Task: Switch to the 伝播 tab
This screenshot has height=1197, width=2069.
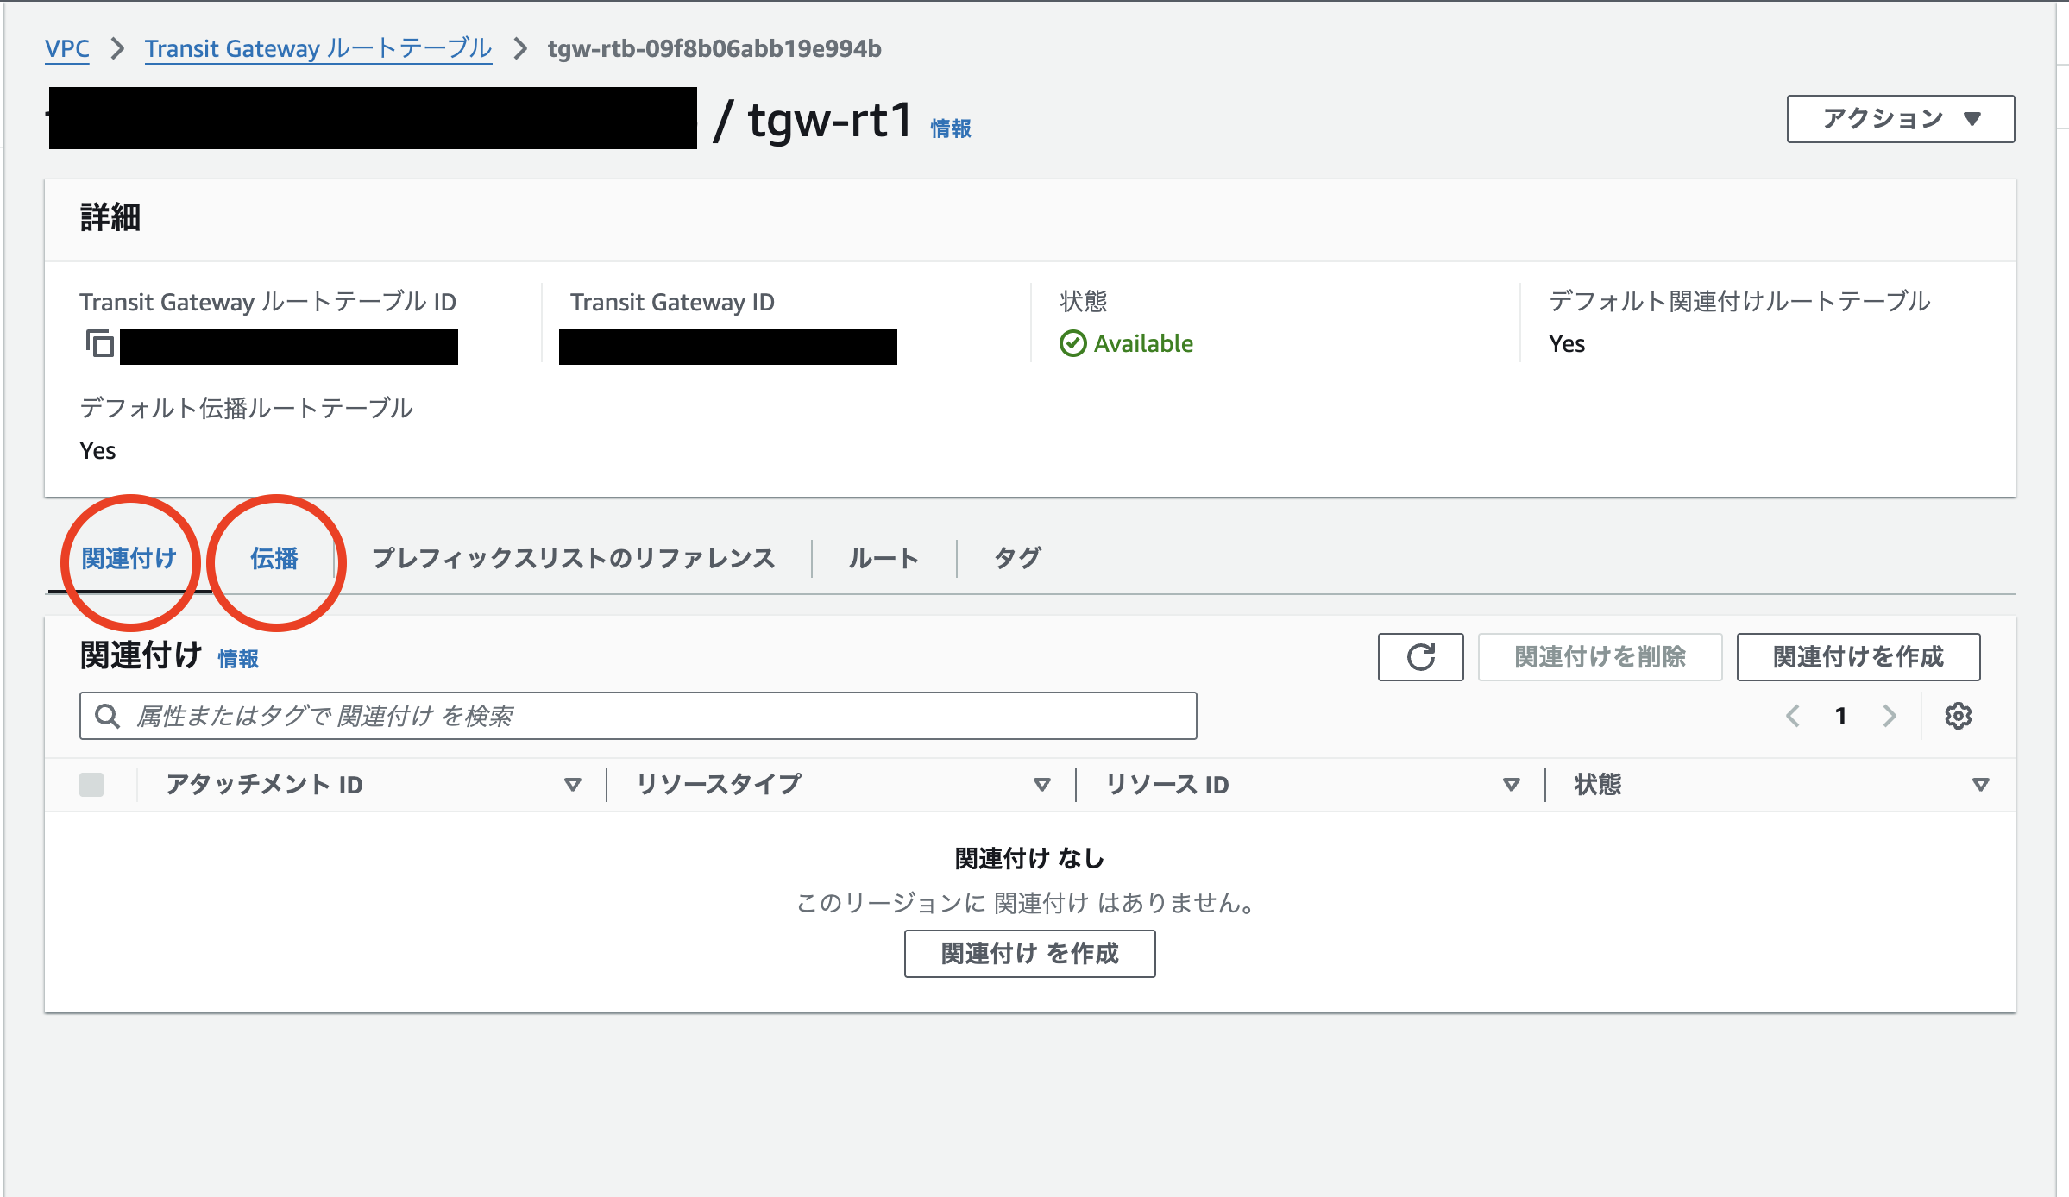Action: click(x=274, y=559)
